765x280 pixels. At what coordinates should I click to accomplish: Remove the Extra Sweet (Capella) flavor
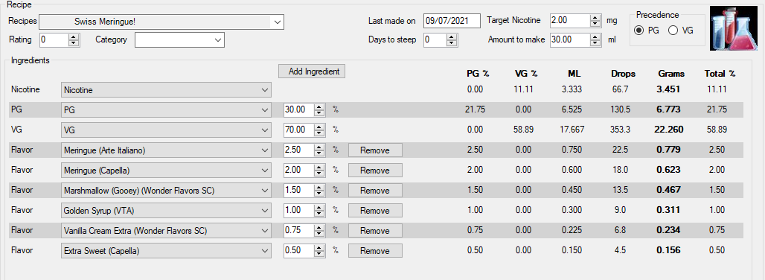(375, 251)
